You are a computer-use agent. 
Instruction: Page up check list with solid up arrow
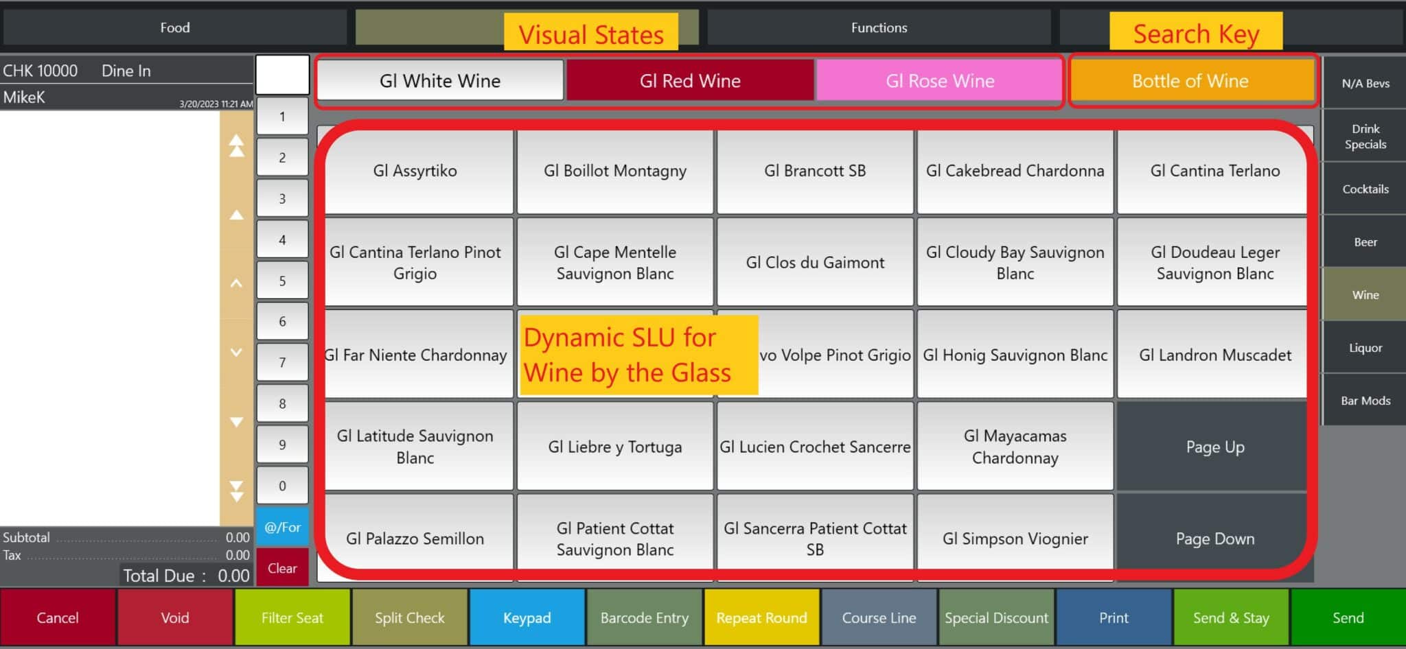(x=236, y=215)
